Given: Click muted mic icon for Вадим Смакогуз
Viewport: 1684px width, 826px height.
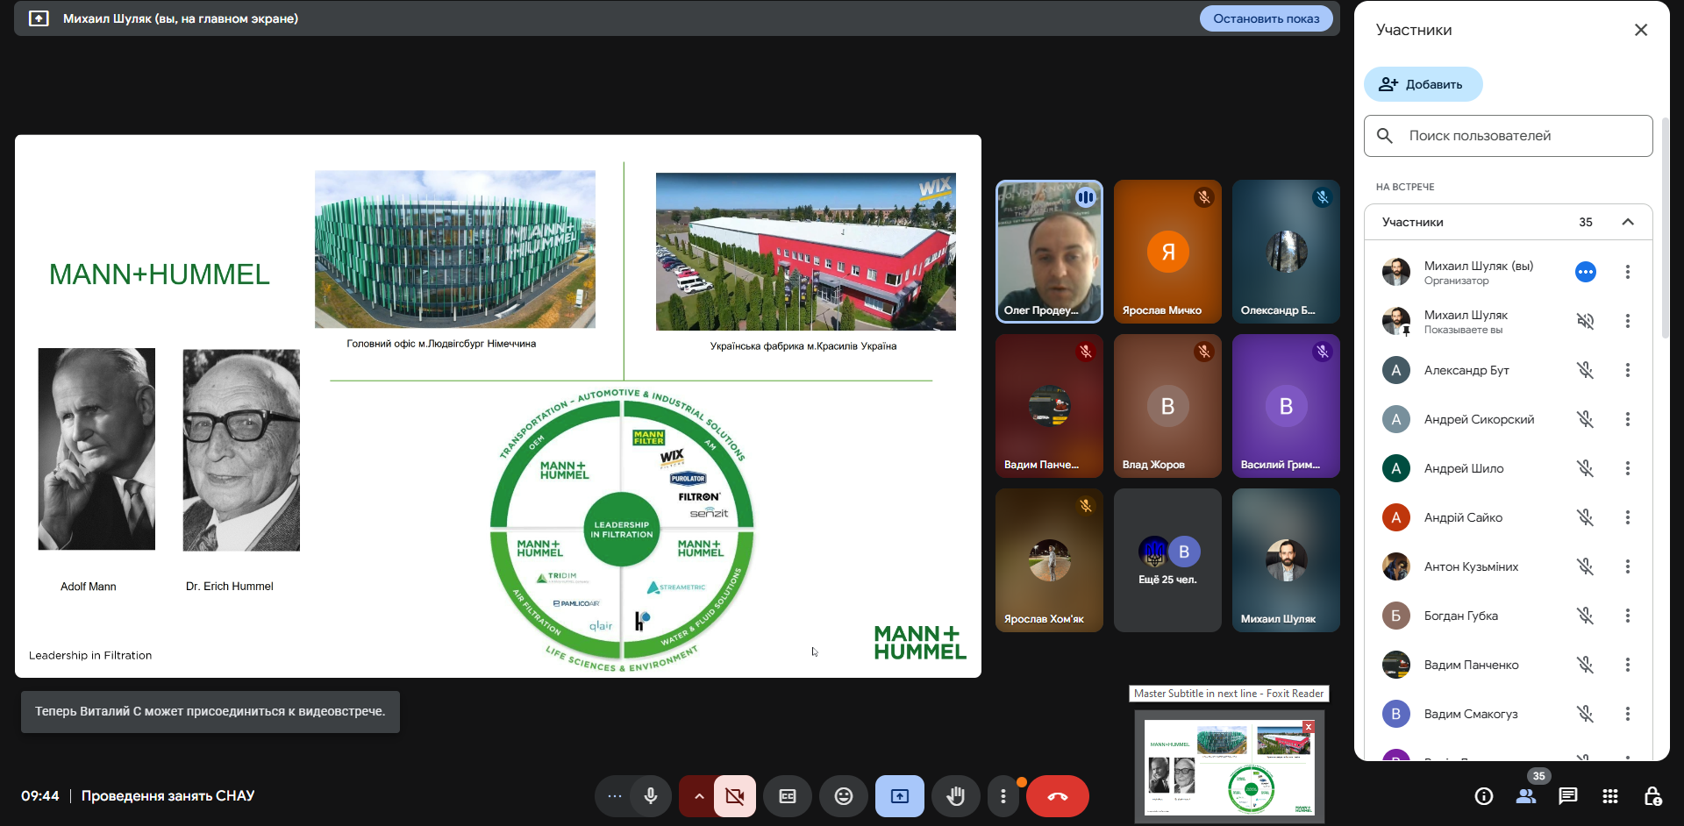Looking at the screenshot, I should 1585,714.
